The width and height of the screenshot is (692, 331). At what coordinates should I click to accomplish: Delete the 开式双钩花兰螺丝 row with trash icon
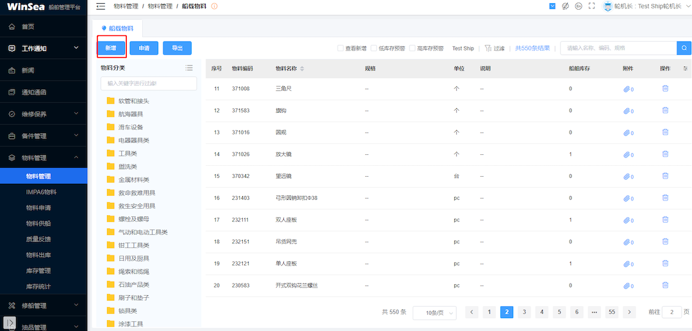(x=665, y=285)
